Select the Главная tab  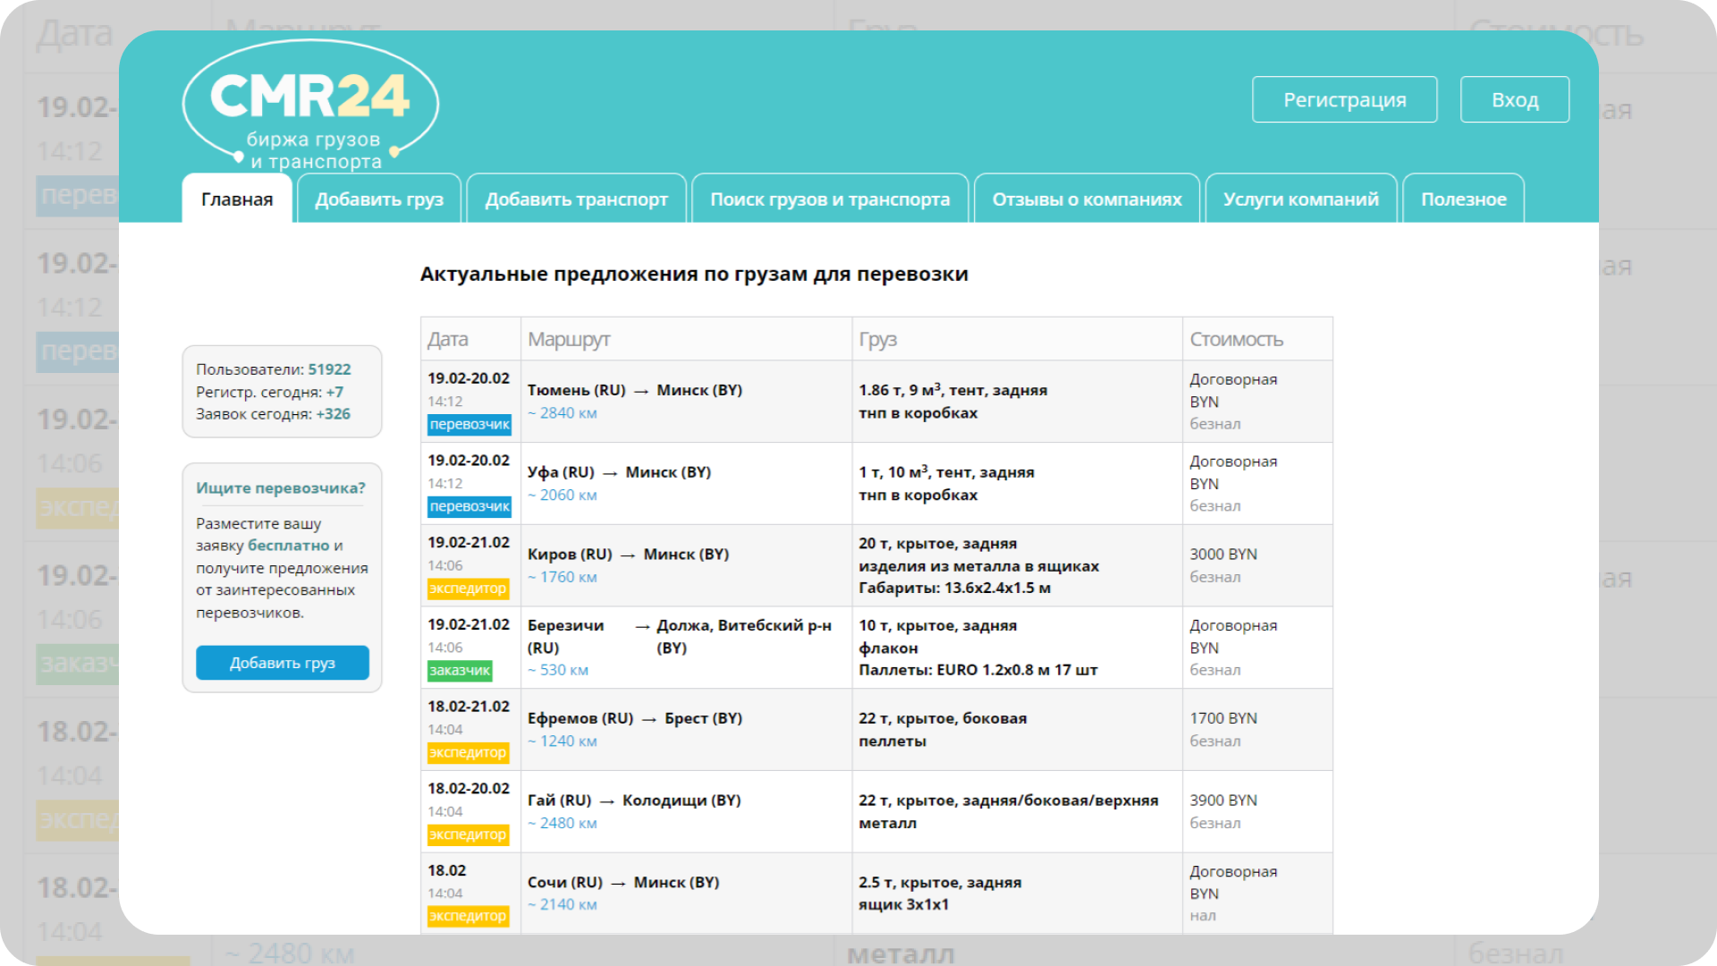pyautogui.click(x=237, y=199)
